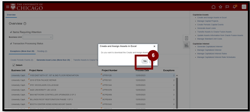Select BOOTH CENTER HONG KONG MOUNT DAVIS
The image size is (250, 112).
[x=51, y=104]
